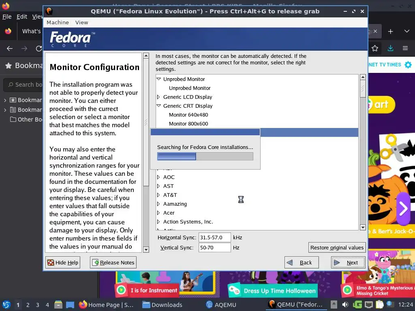415x311 pixels.
Task: Open file manager taskbar icon
Action: [58, 305]
